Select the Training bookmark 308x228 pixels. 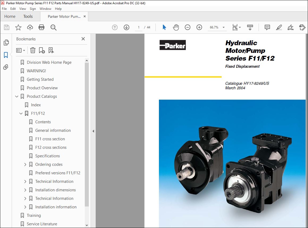point(34,216)
